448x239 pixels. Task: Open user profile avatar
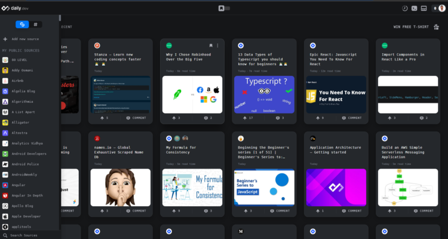point(441,8)
